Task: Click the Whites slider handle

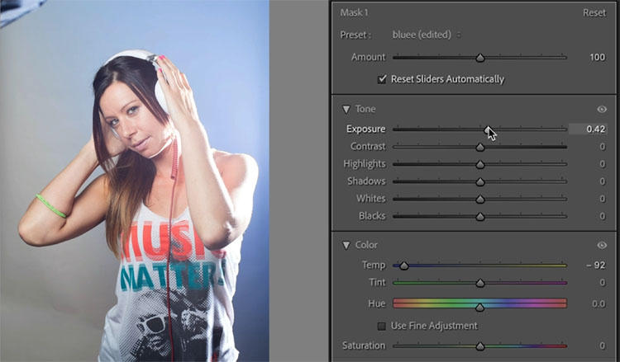Action: (x=480, y=199)
